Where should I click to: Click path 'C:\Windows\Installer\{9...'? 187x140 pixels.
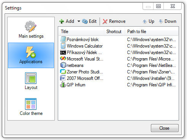coord(151,78)
